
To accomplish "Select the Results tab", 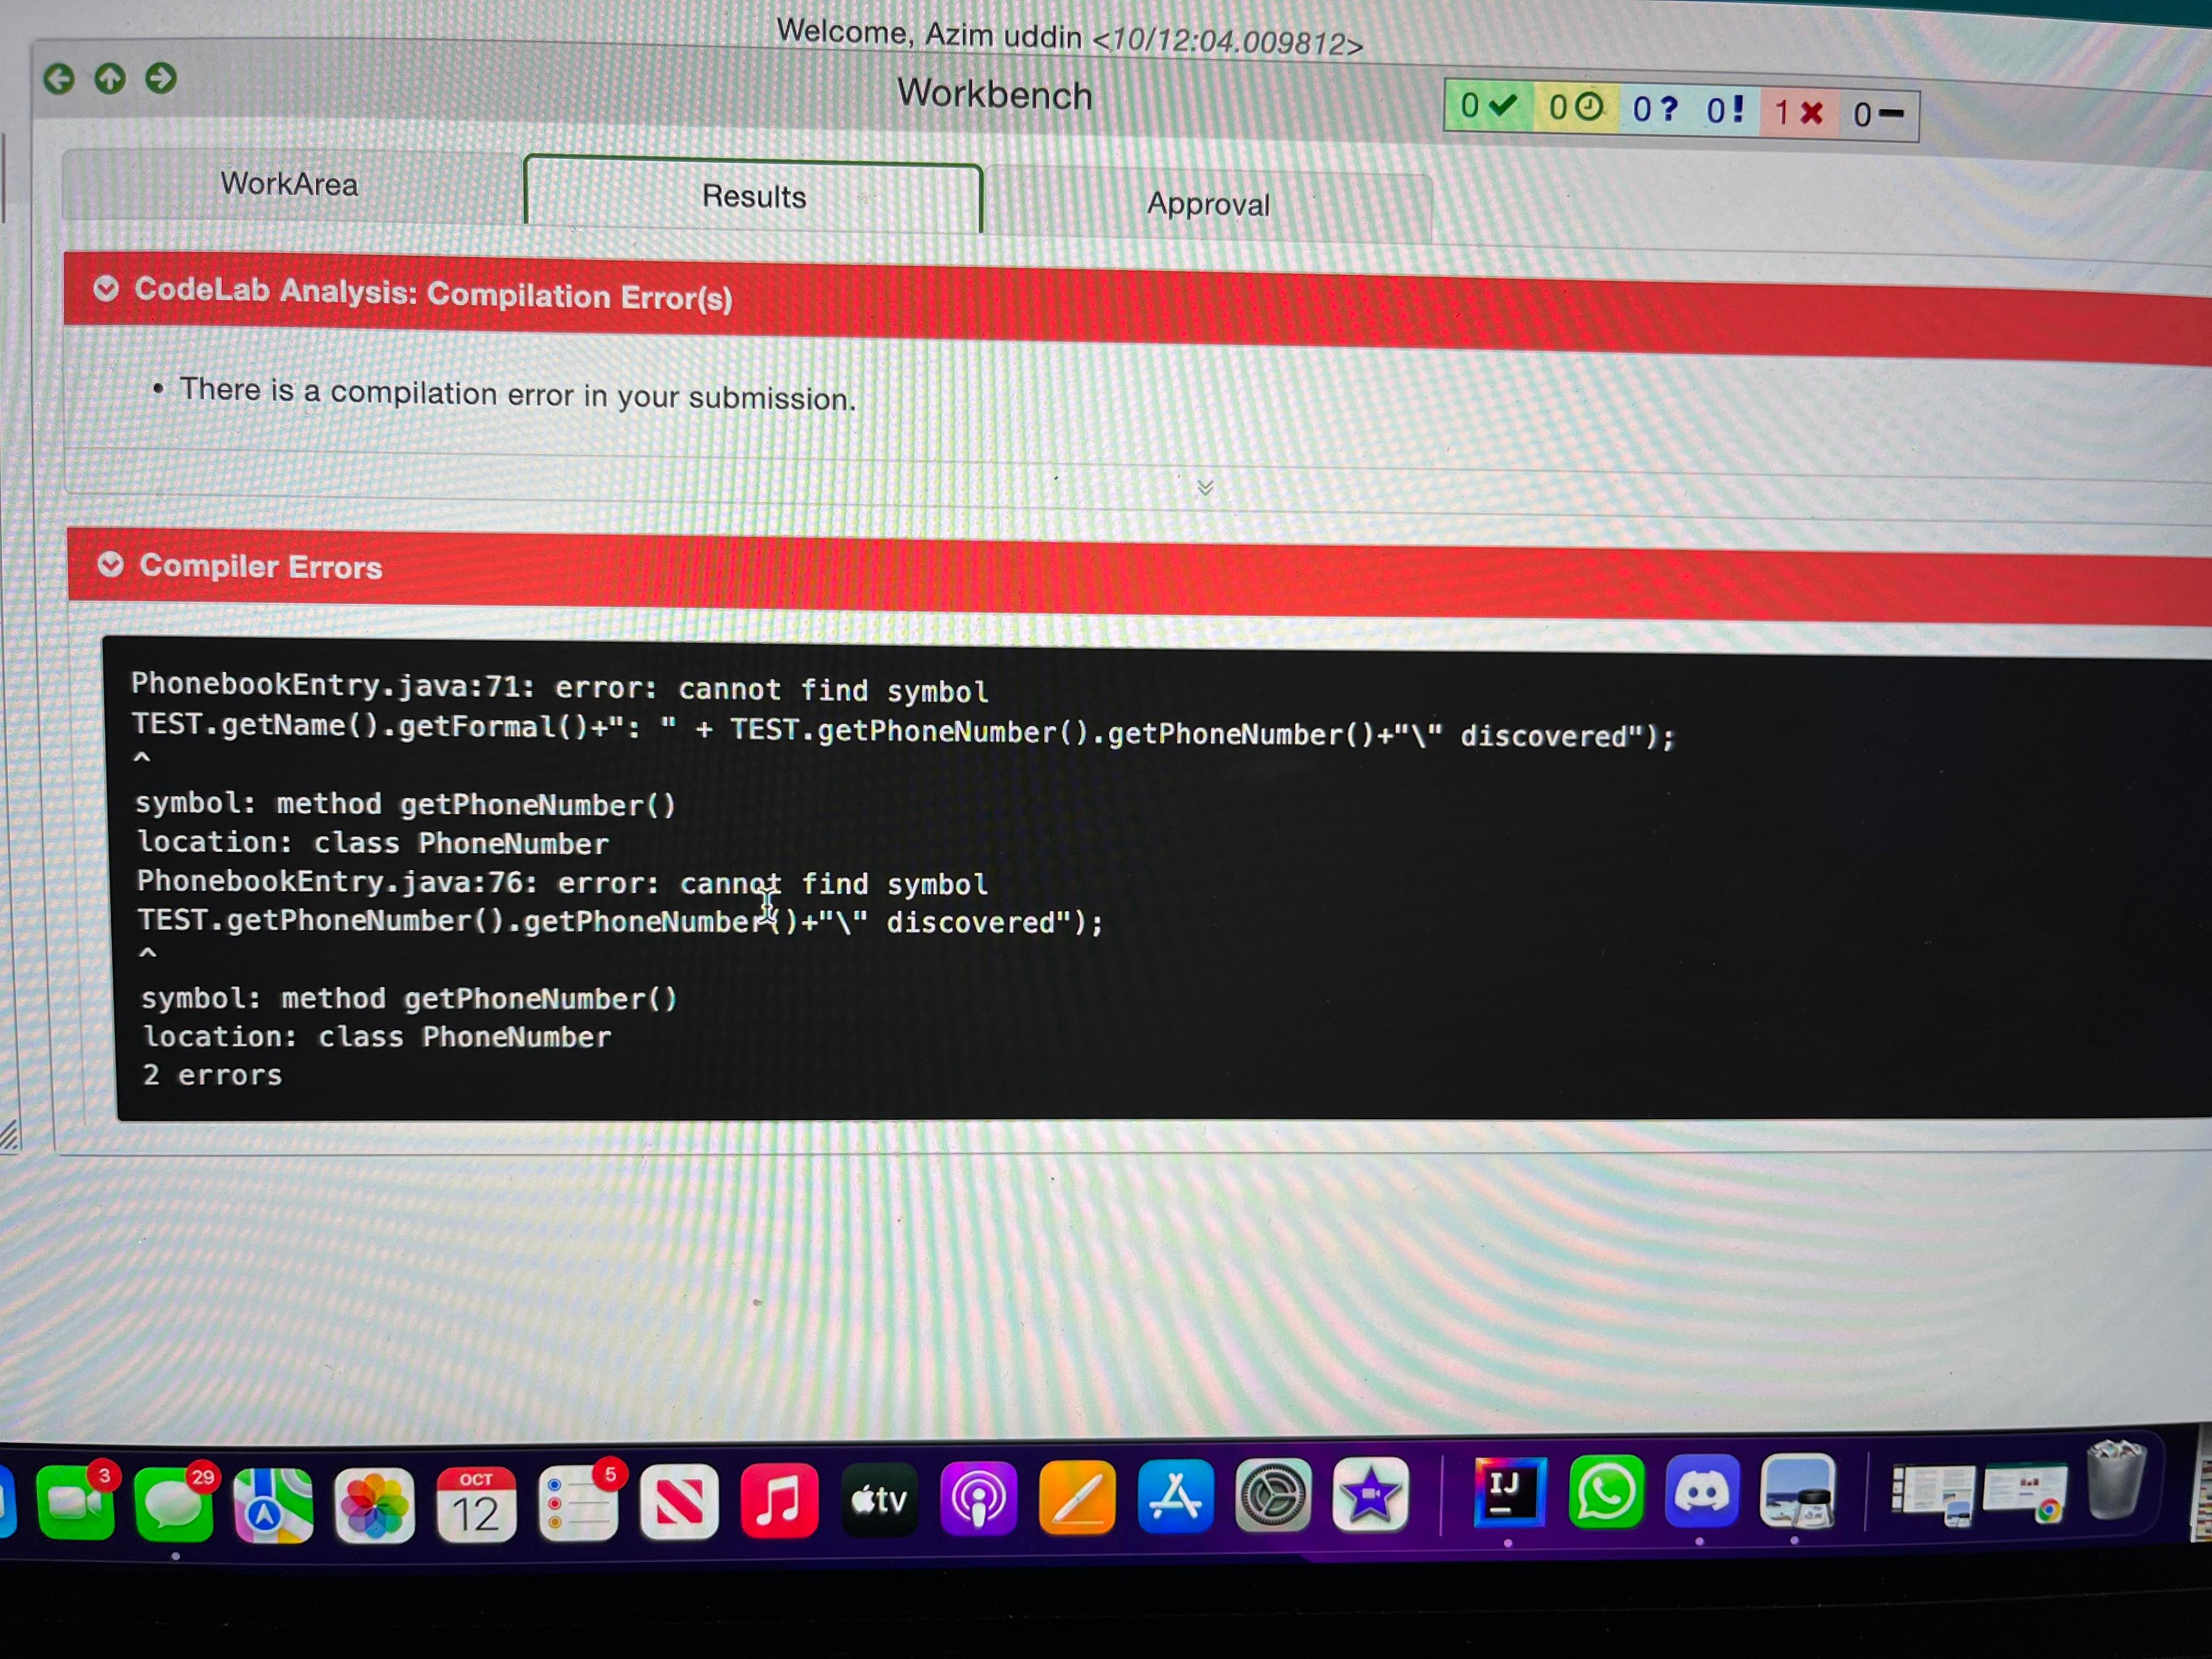I will [753, 197].
